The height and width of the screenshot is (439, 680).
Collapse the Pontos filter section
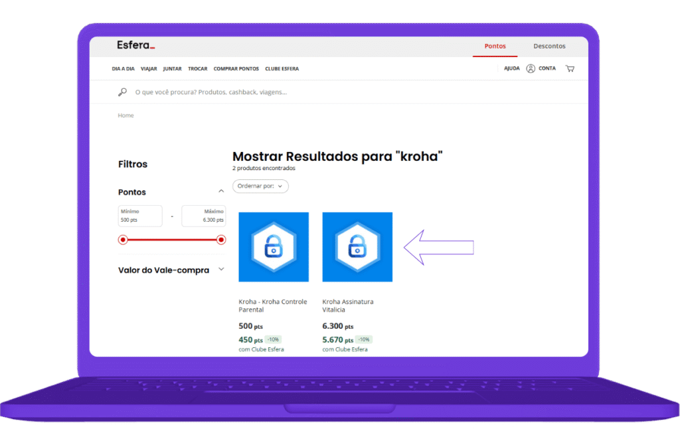[221, 192]
